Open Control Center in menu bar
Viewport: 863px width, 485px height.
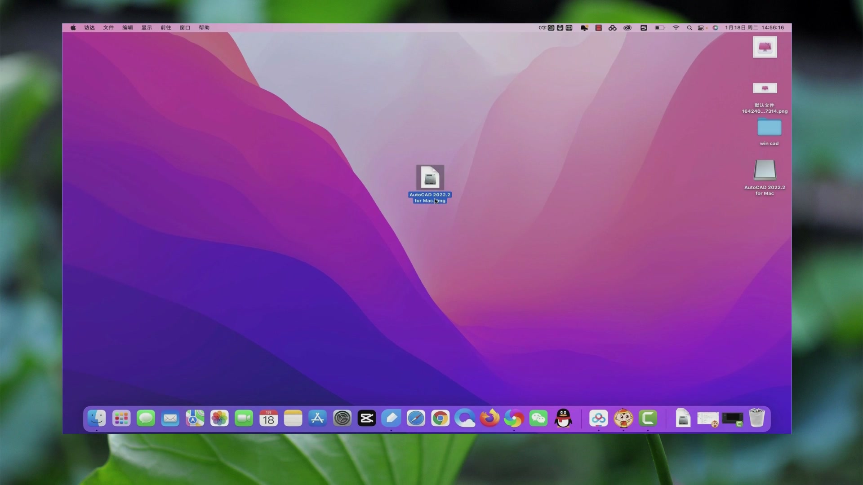click(x=701, y=28)
